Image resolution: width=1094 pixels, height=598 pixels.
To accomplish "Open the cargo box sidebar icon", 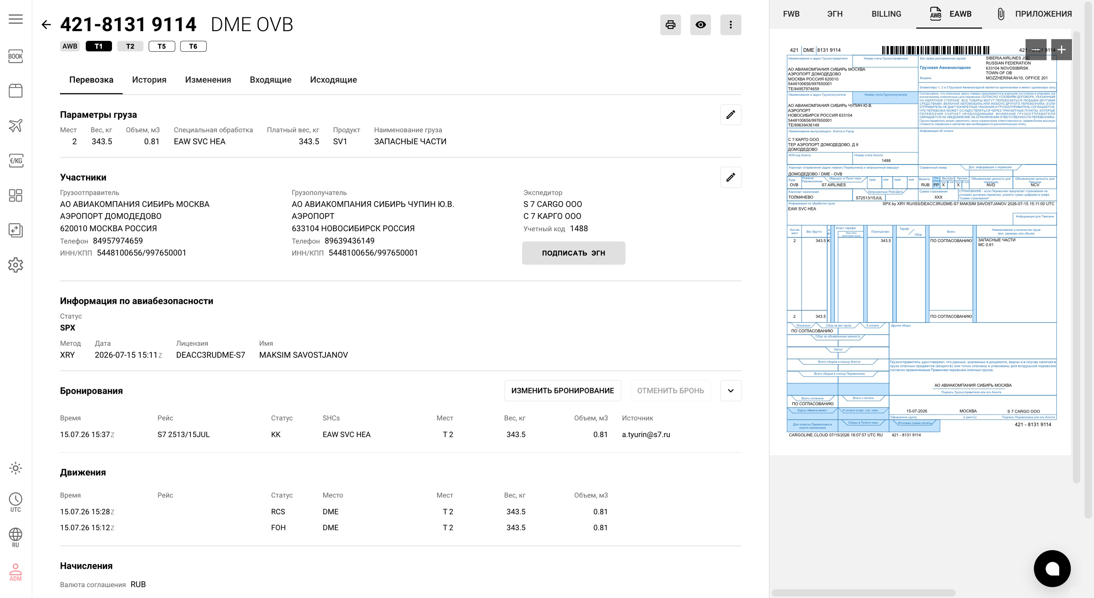I will click(x=16, y=91).
